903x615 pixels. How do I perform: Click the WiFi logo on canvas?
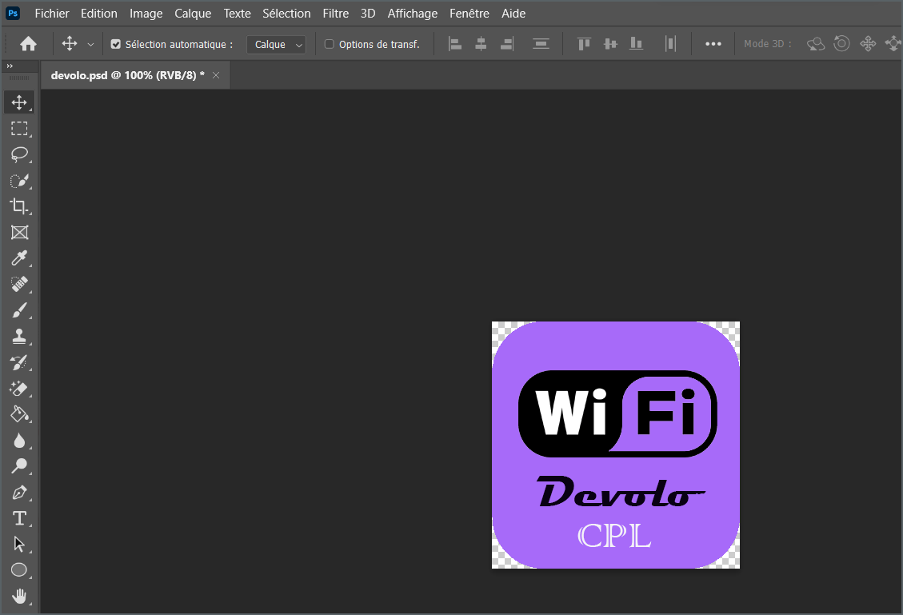click(x=617, y=413)
